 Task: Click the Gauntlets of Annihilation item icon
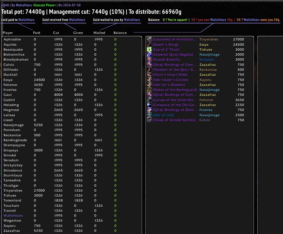coord(149,39)
